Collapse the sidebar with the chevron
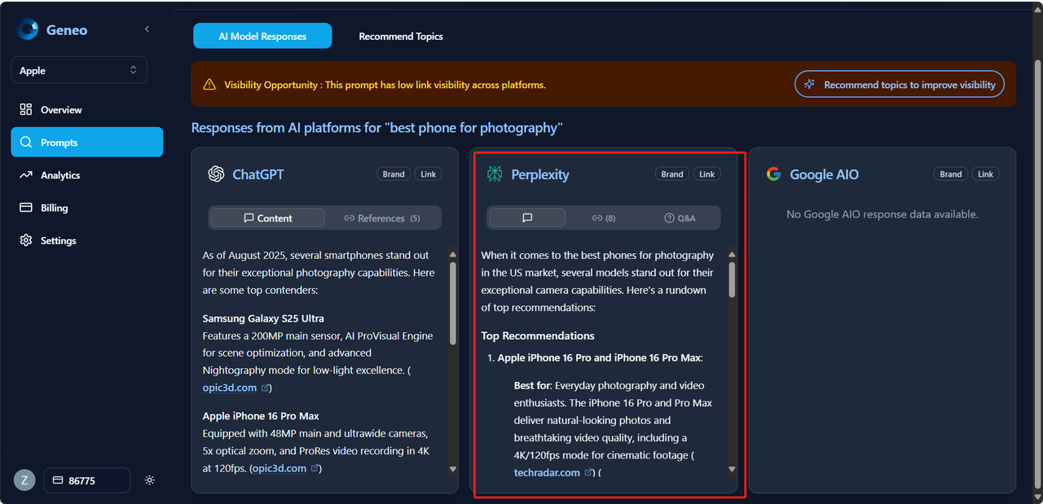 tap(147, 29)
